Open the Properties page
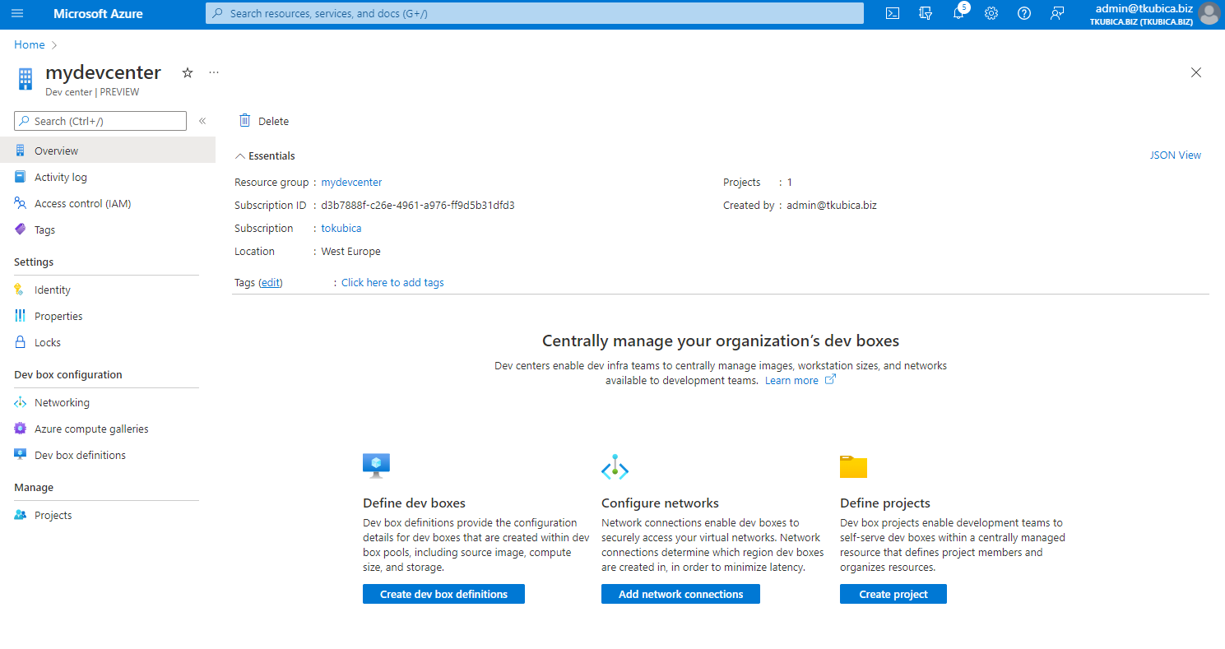1225x649 pixels. click(108, 316)
